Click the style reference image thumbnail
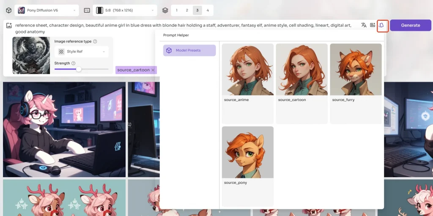Screen dimensions: 433x216 (x=31, y=55)
